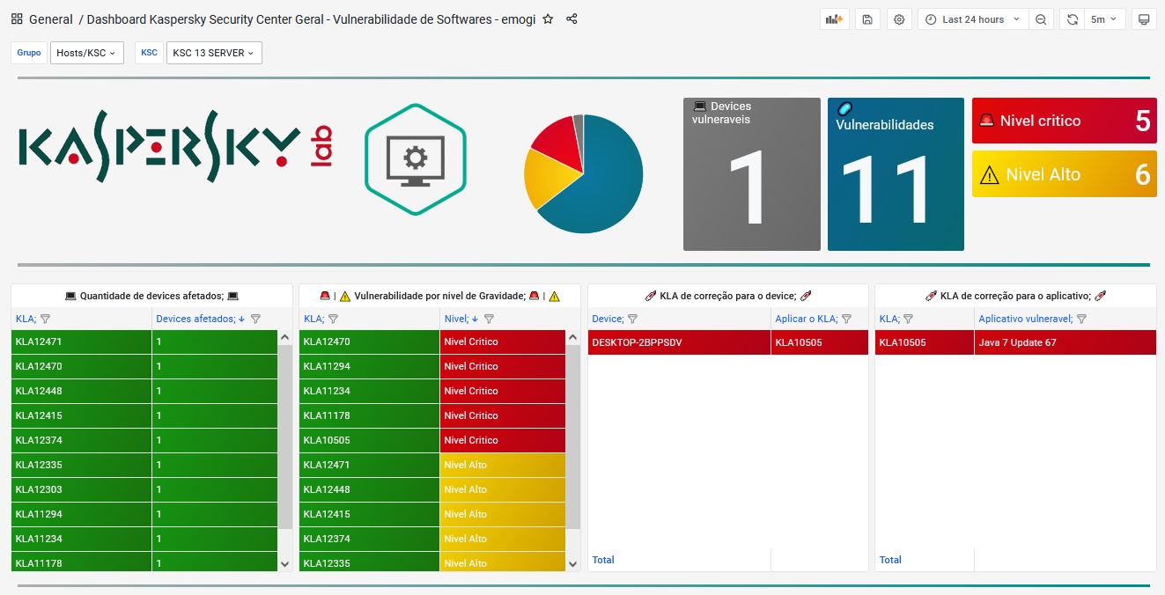The image size is (1165, 595).
Task: Go to the General folder breadcrumb
Action: 50,19
